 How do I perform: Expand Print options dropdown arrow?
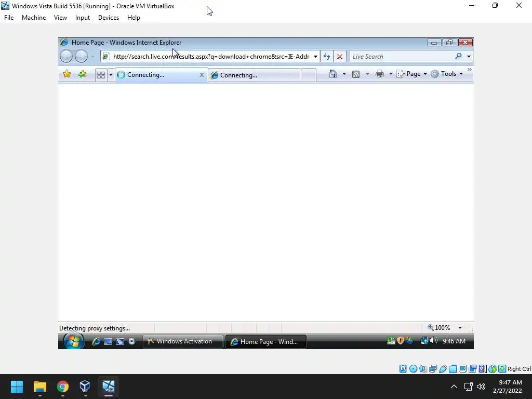391,74
